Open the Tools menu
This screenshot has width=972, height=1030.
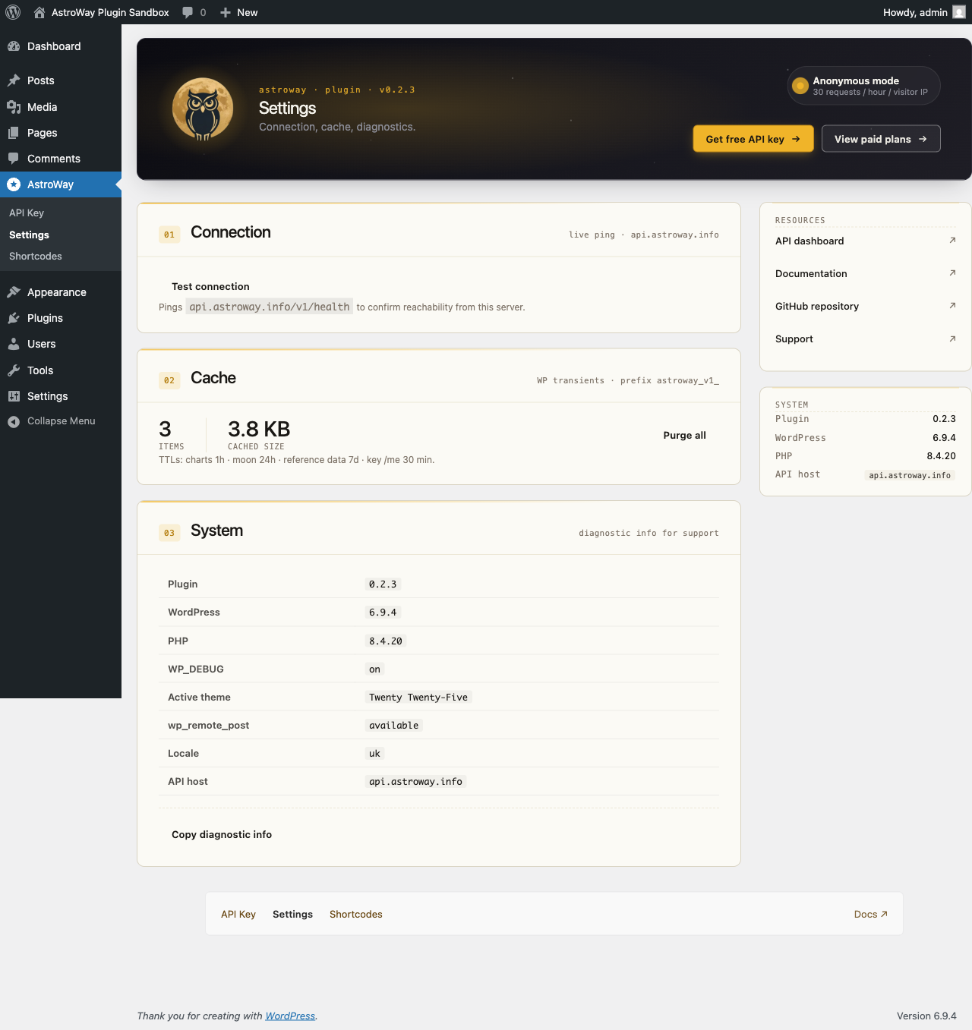(x=61, y=370)
